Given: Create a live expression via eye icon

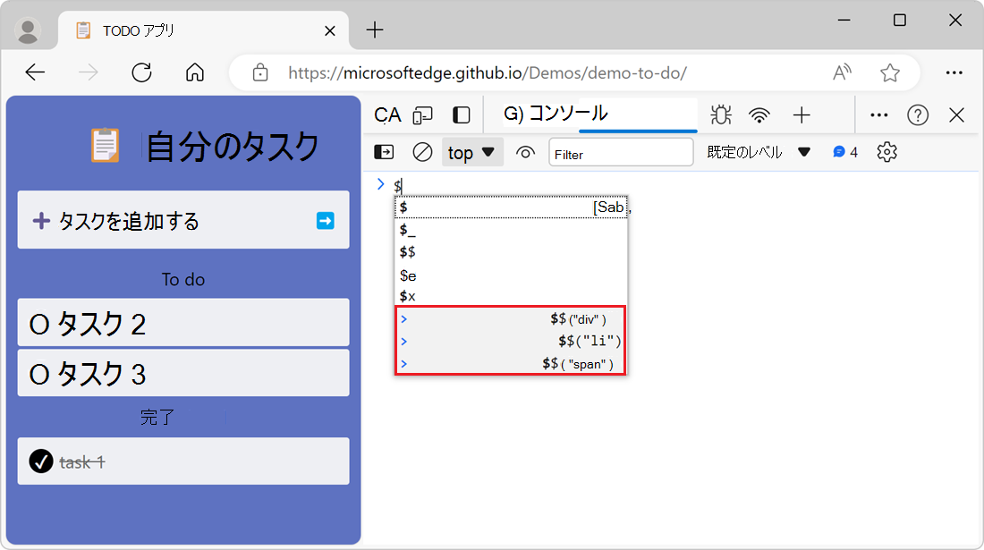Looking at the screenshot, I should coord(525,152).
